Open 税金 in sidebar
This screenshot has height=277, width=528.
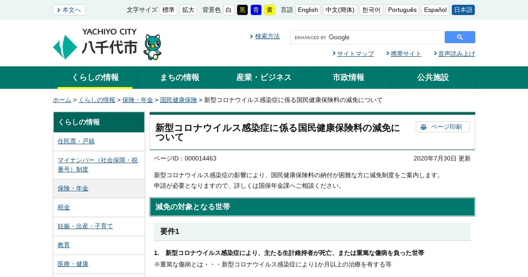tap(64, 207)
